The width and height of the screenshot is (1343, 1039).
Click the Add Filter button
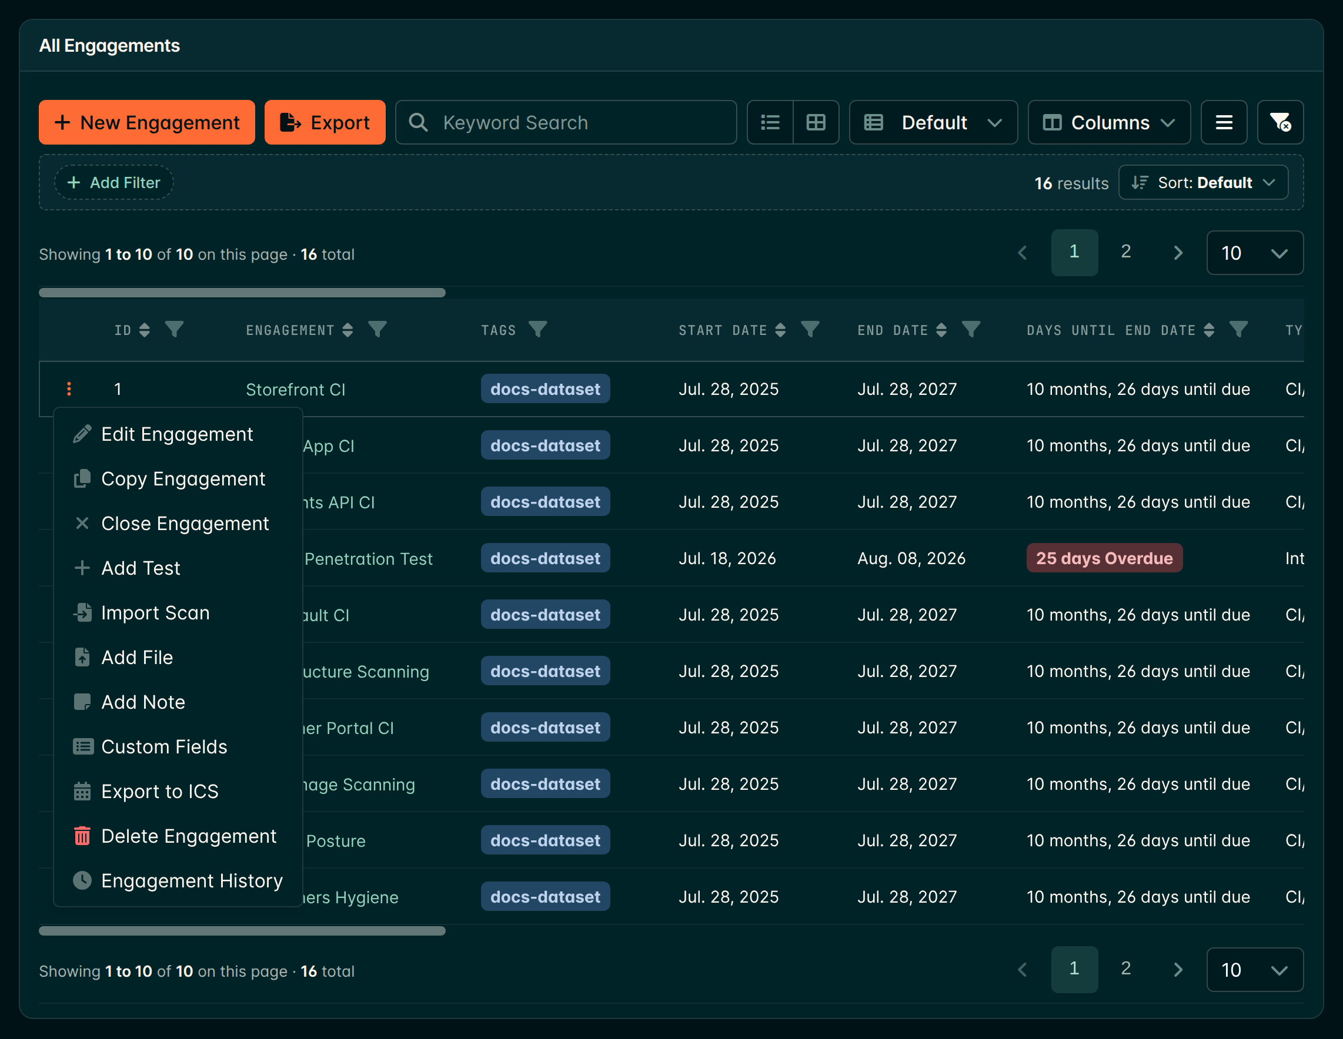[113, 183]
